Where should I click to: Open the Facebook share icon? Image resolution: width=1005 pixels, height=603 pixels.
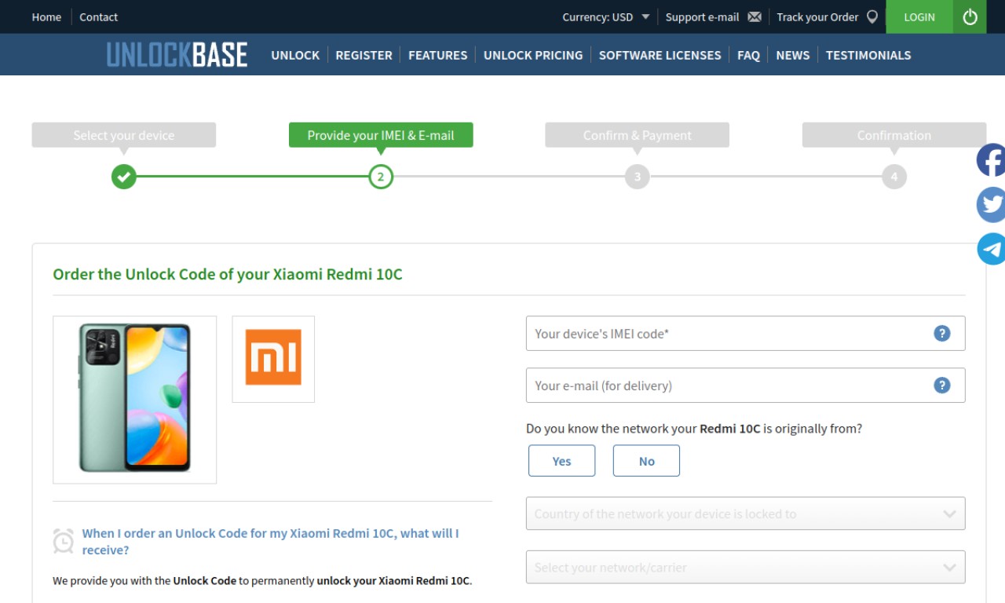pyautogui.click(x=991, y=160)
